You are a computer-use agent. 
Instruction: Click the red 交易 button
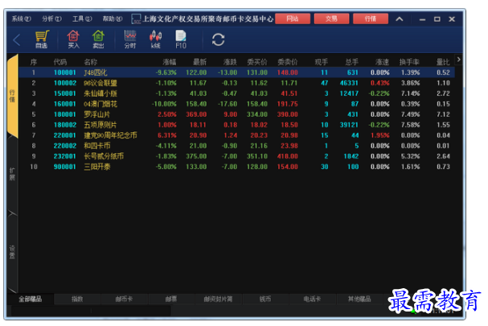(x=331, y=19)
